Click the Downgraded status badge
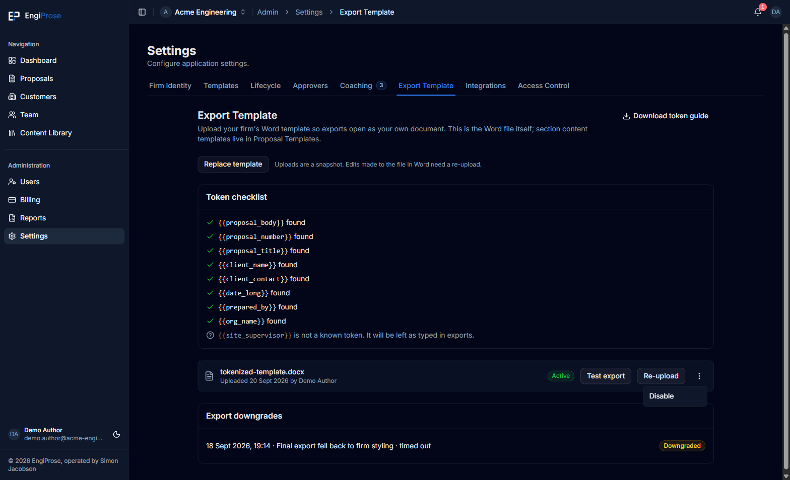This screenshot has height=480, width=790. pos(682,446)
